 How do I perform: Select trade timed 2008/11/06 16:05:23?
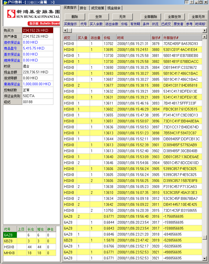point(133,187)
